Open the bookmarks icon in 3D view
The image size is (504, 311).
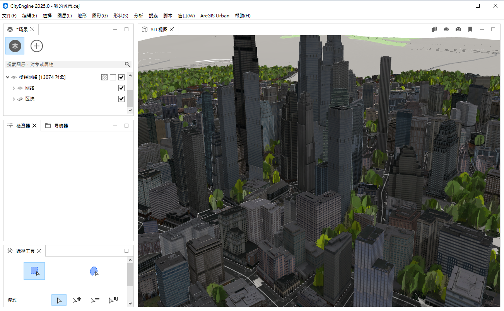[x=470, y=29]
